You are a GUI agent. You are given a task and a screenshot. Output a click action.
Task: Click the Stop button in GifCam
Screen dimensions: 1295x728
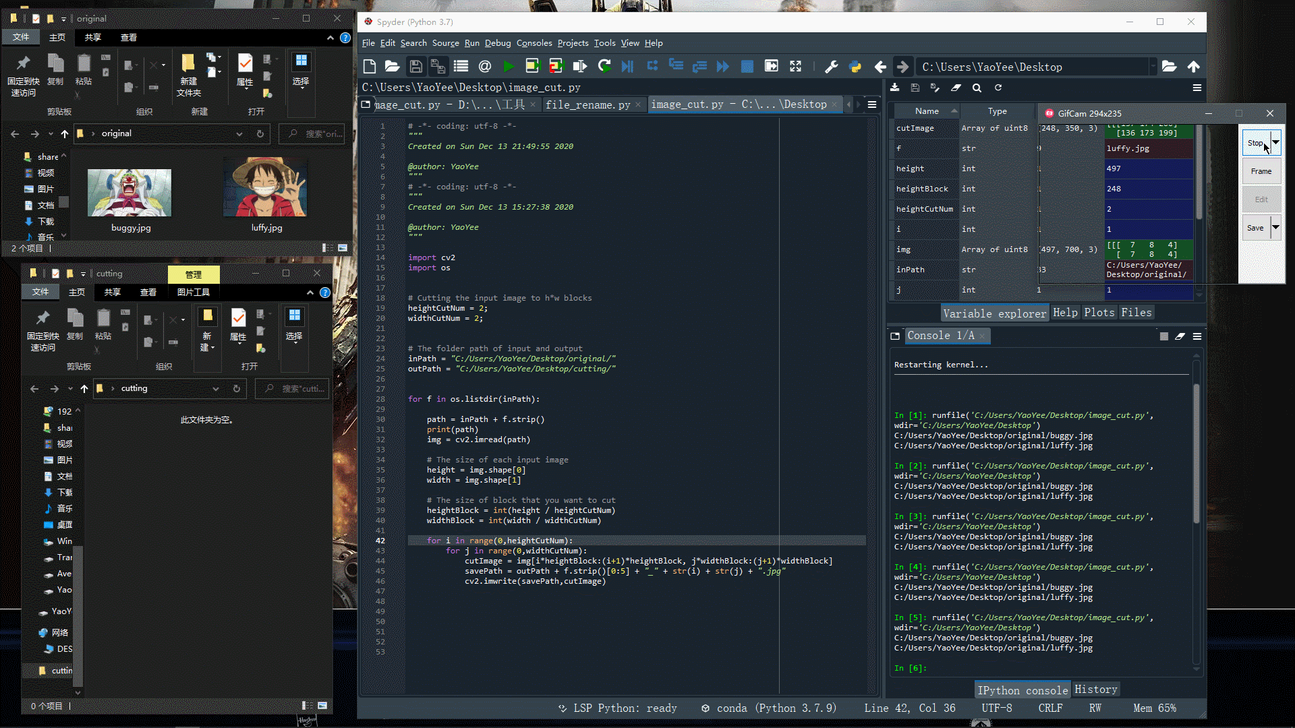tap(1255, 142)
